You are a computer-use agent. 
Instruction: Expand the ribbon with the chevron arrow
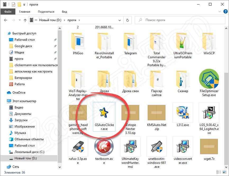pos(218,12)
